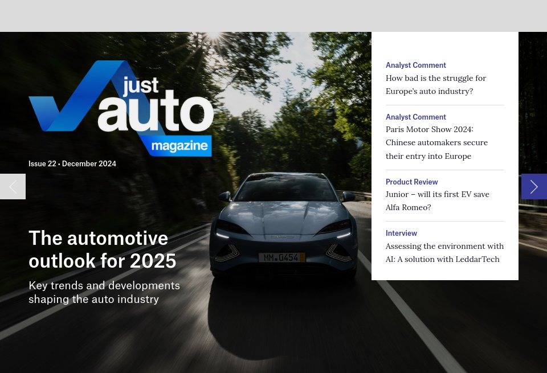Open the Alfa Romeo Junior EV review
547x373 pixels.
[437, 200]
